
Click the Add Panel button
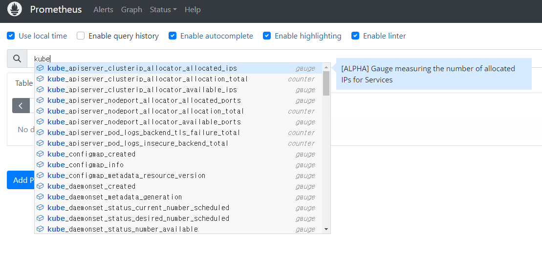[21, 180]
